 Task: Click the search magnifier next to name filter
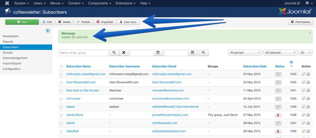(114, 53)
